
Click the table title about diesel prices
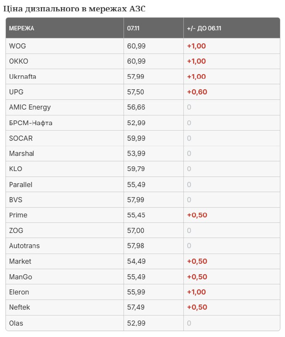pos(75,9)
